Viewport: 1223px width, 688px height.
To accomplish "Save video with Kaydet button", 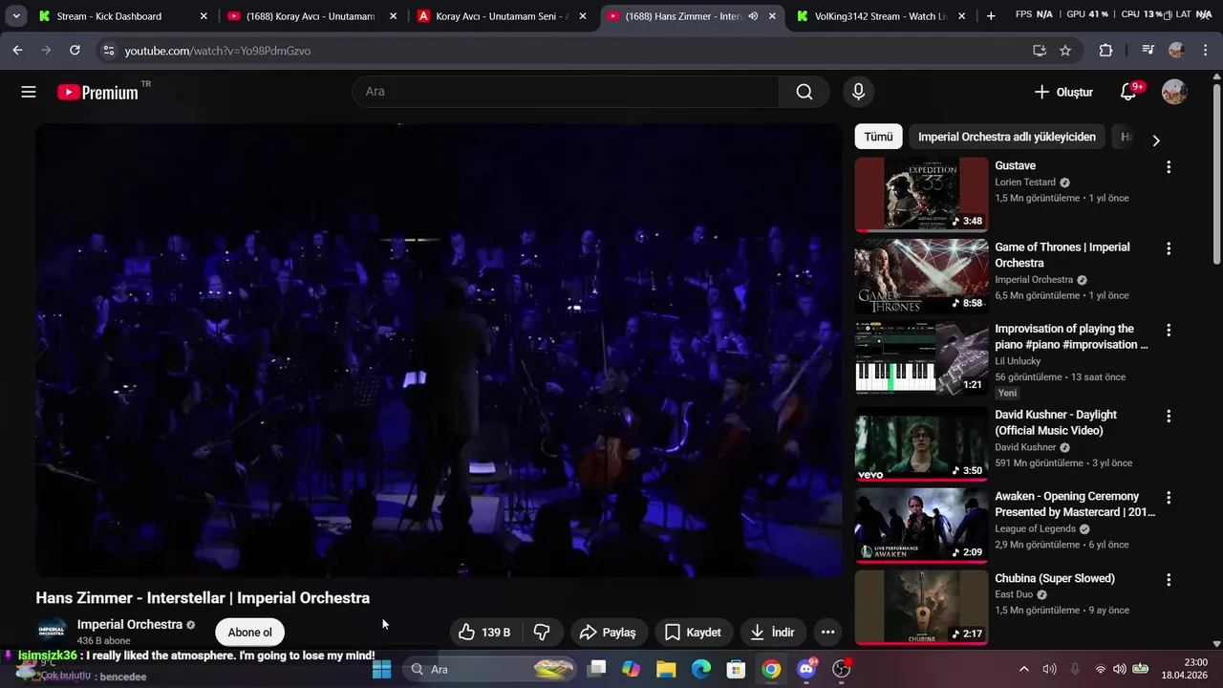I will click(693, 632).
